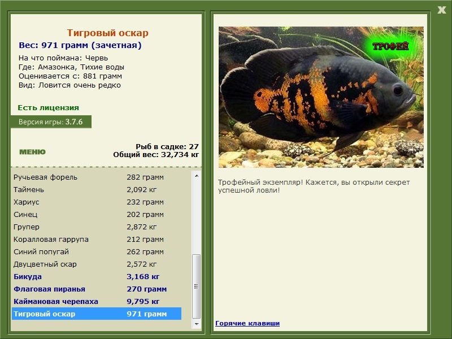
Task: Select Каймановая черепаха in the list
Action: pos(97,301)
